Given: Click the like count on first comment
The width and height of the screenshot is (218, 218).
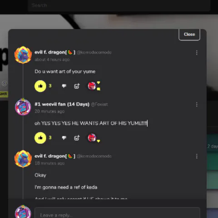Looking at the screenshot, I should pos(50,86).
